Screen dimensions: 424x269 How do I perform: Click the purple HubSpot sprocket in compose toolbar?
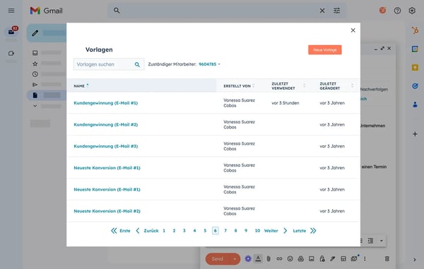(248, 258)
